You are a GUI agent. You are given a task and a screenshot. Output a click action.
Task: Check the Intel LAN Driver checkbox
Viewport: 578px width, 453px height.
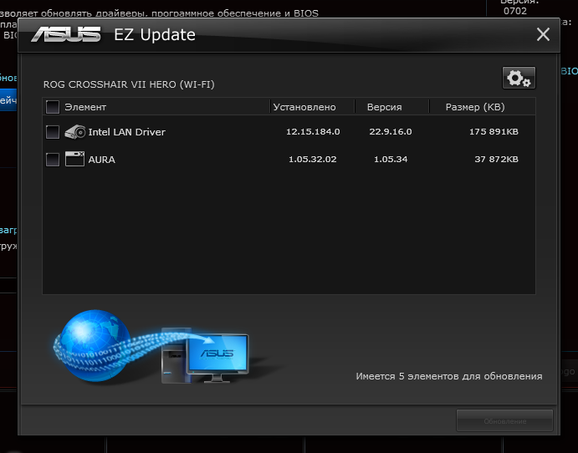[x=53, y=132]
